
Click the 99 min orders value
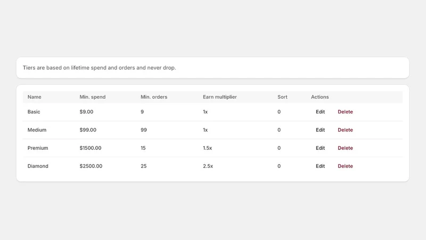pyautogui.click(x=143, y=130)
